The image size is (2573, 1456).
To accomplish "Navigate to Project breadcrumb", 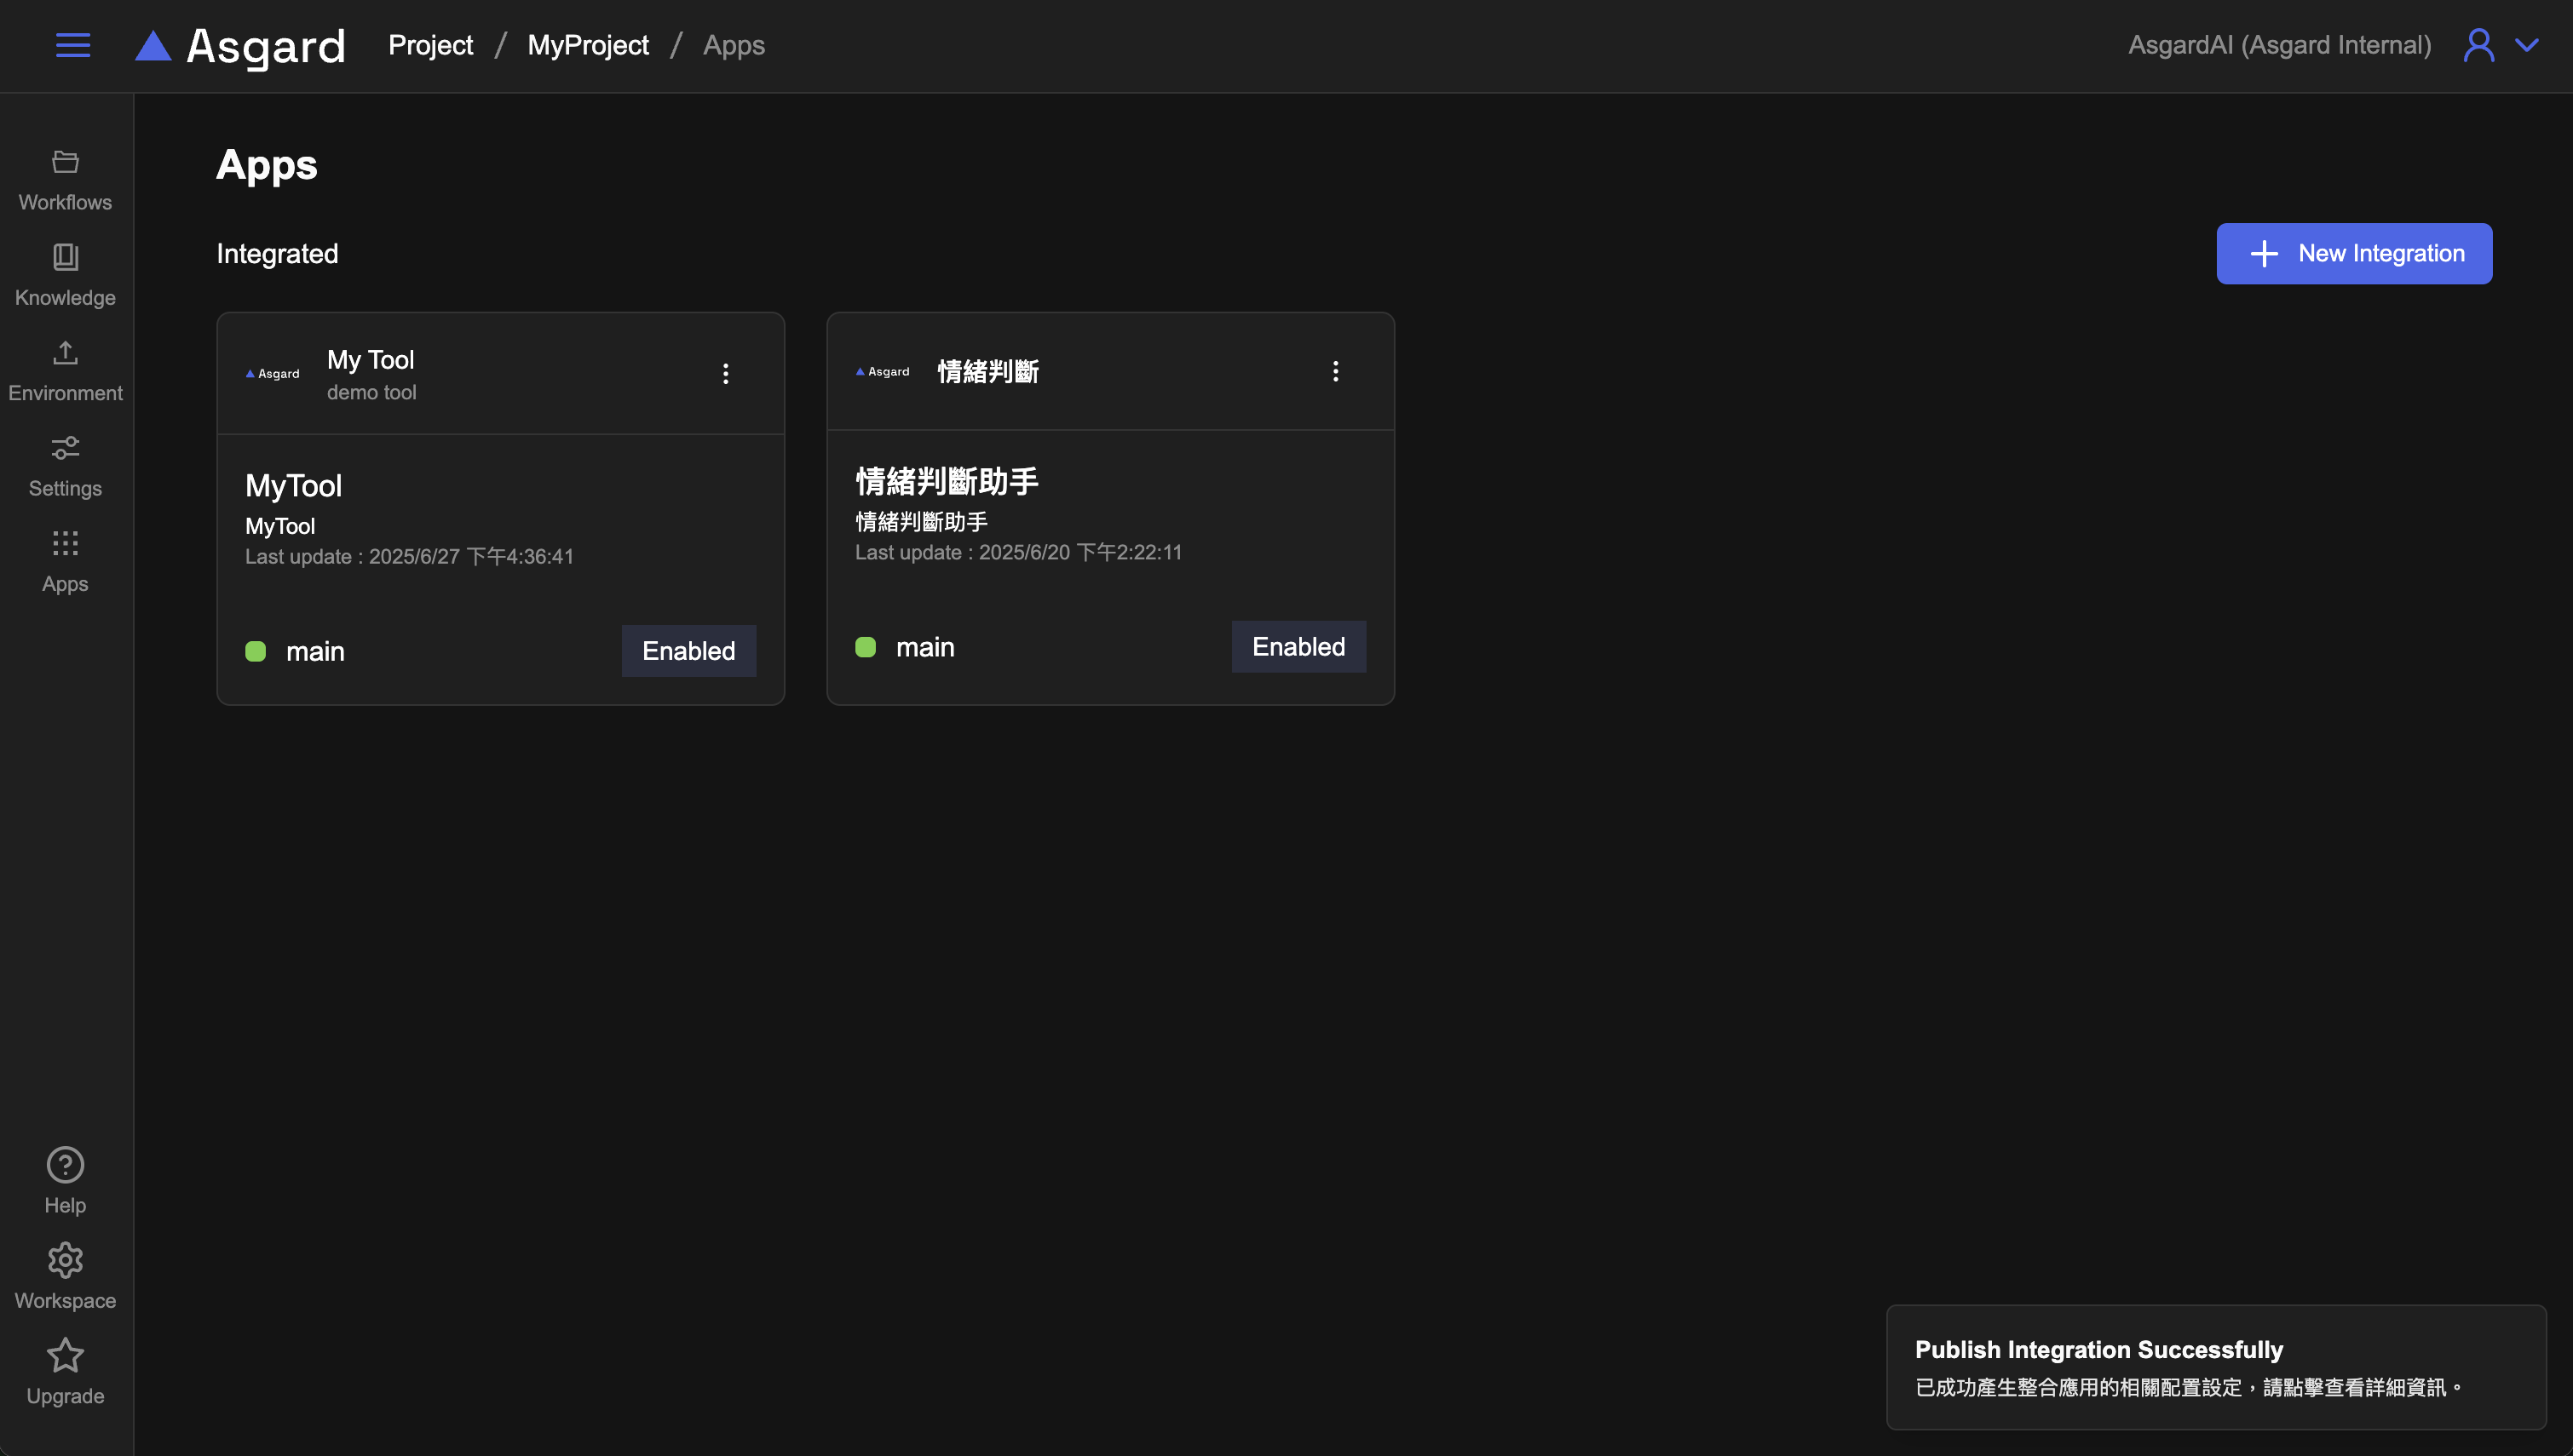I will click(x=430, y=45).
